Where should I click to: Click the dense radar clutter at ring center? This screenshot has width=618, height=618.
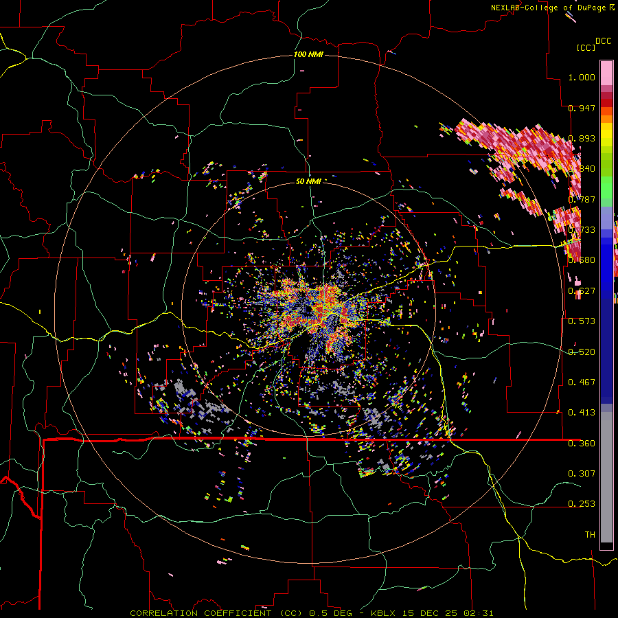click(317, 311)
